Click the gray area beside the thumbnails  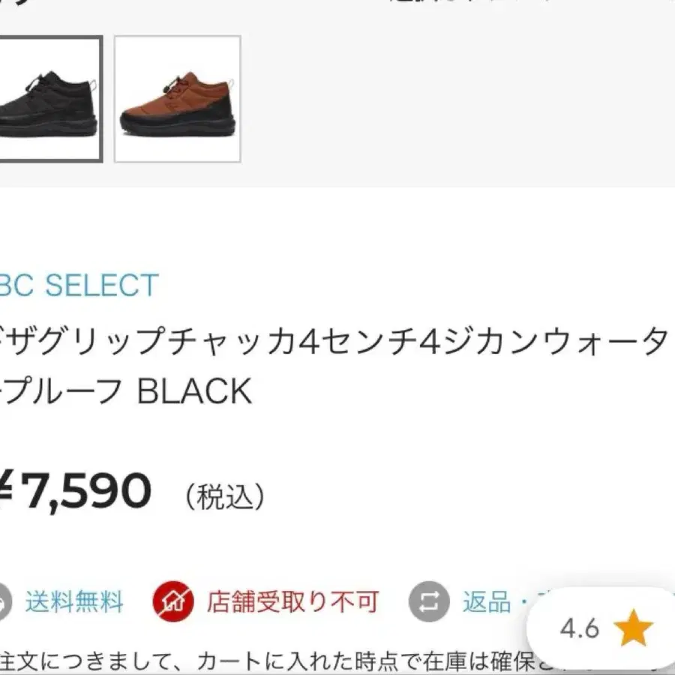point(450,105)
